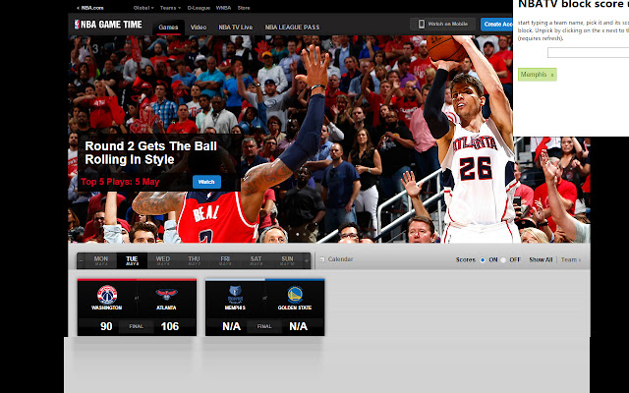Expand the Team filter dropdown
The height and width of the screenshot is (393, 629).
coord(570,259)
